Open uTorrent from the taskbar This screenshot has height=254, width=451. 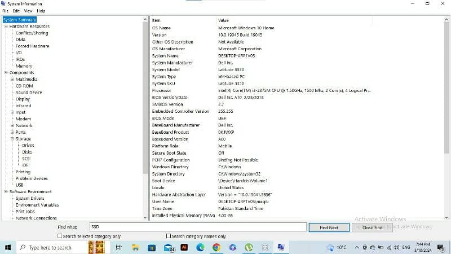(x=249, y=247)
